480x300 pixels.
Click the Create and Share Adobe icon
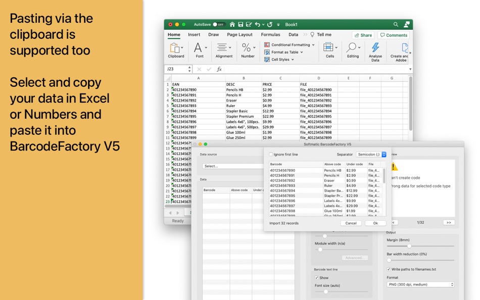point(405,48)
